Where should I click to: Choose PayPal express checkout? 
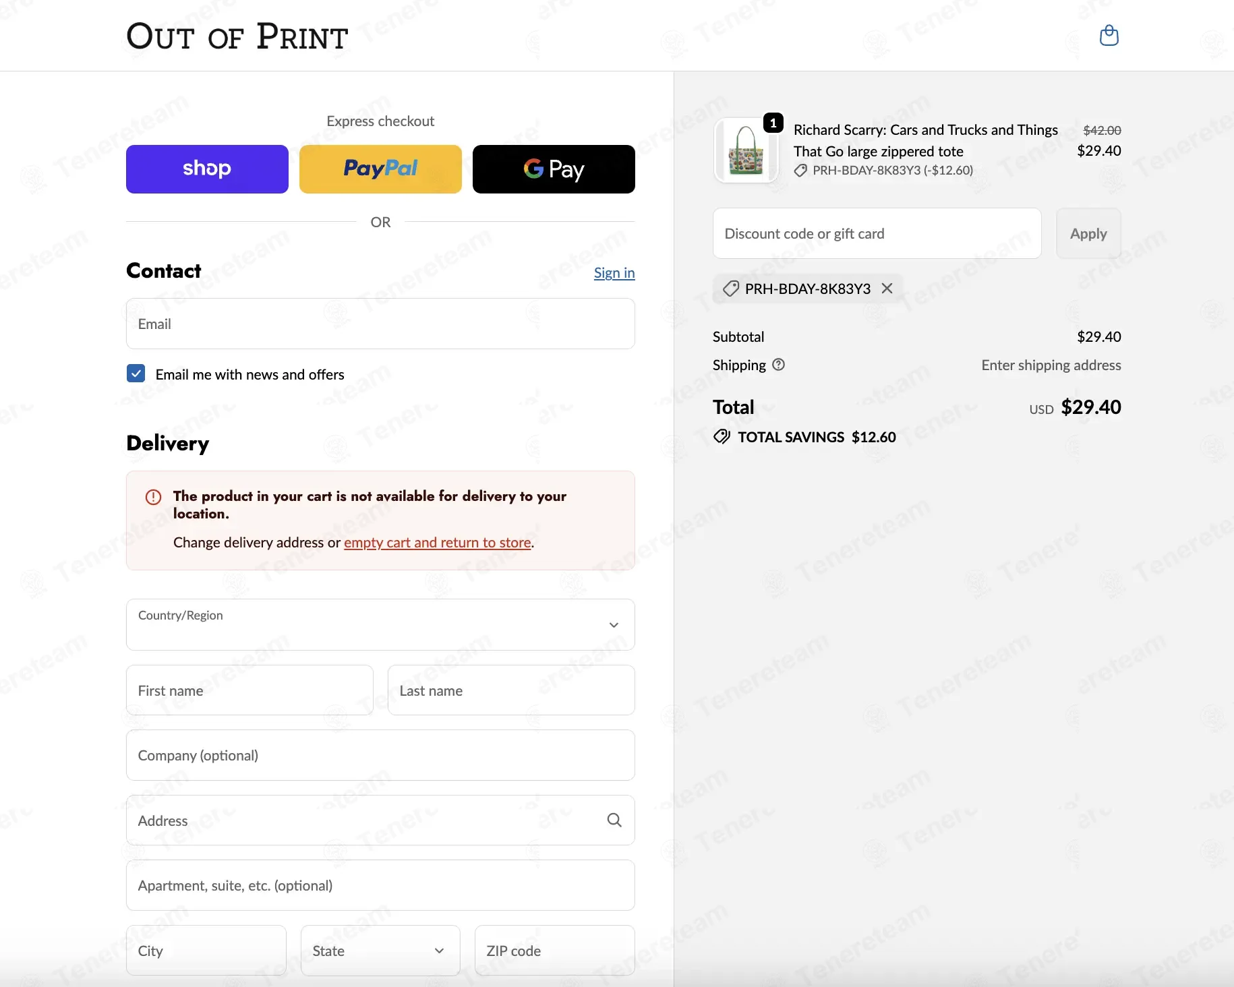click(380, 169)
